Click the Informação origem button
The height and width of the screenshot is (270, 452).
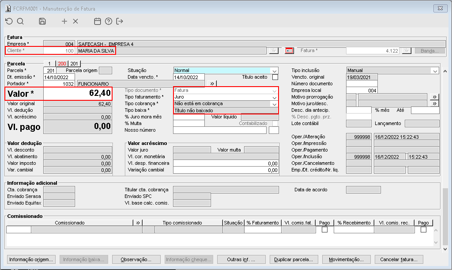pyautogui.click(x=31, y=259)
